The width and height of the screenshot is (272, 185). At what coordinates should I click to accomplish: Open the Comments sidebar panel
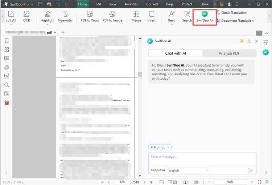tap(7, 58)
